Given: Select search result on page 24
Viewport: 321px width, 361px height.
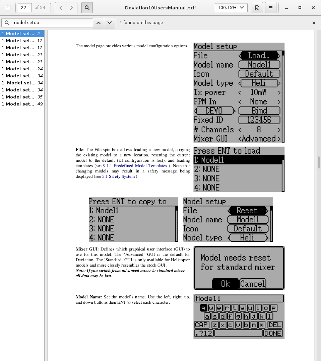Looking at the screenshot, I should (x=22, y=69).
